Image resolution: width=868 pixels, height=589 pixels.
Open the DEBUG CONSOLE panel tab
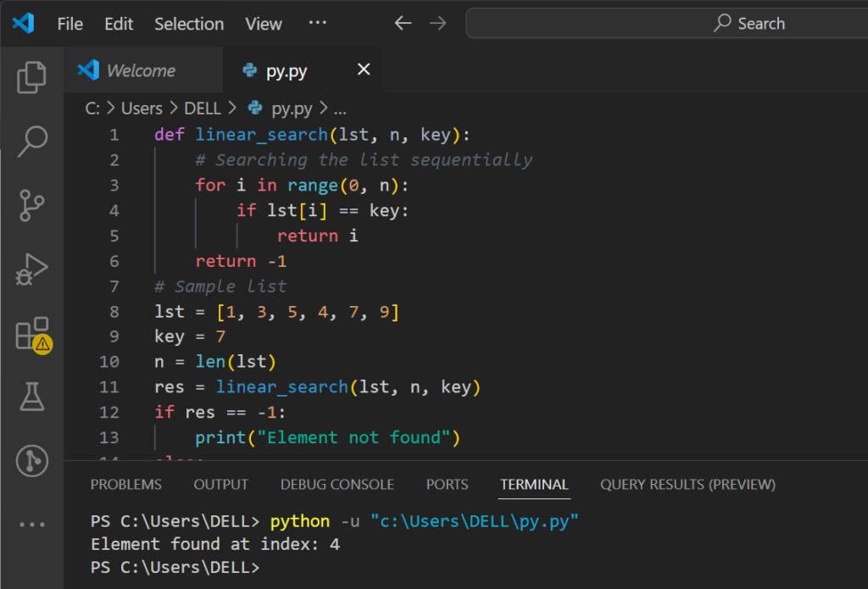337,485
